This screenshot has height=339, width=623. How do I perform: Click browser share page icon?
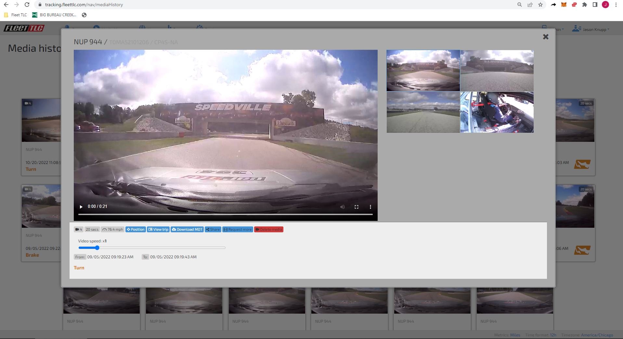point(530,5)
